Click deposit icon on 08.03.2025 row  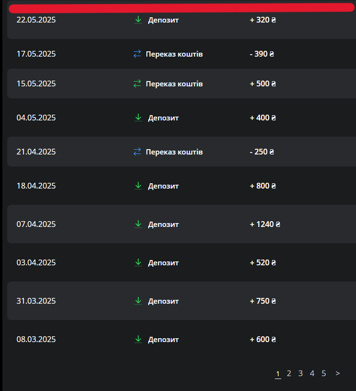click(138, 339)
